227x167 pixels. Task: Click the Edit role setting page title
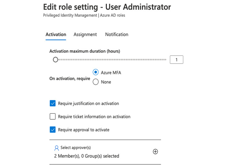point(107,7)
